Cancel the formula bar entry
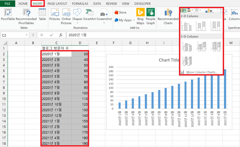Viewport: 240px width, 147px height. pyautogui.click(x=42, y=35)
